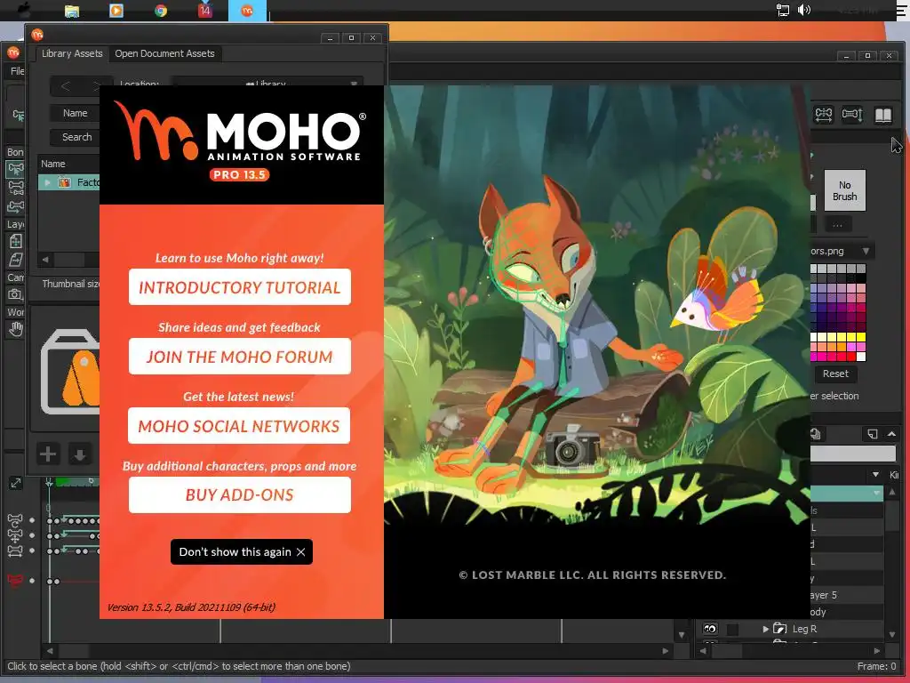The width and height of the screenshot is (910, 683).
Task: Select the Select Bone tool in the toolbar
Action: [16, 169]
